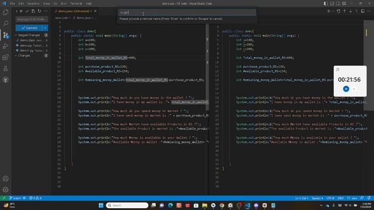Open the Spaces: 4 indentation selector
Screen dimensions: 374x210
[317, 198]
